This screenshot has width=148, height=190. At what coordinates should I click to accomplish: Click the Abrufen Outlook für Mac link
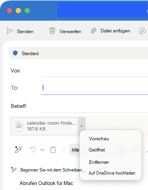(46, 183)
